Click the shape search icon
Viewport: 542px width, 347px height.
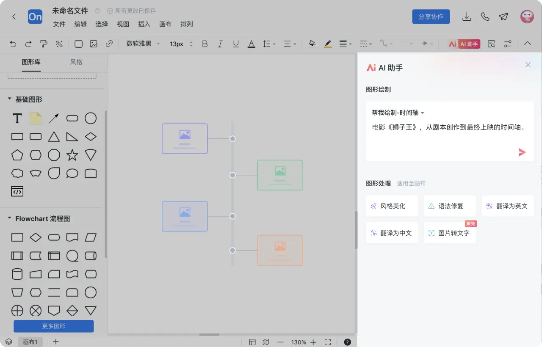[x=491, y=44]
